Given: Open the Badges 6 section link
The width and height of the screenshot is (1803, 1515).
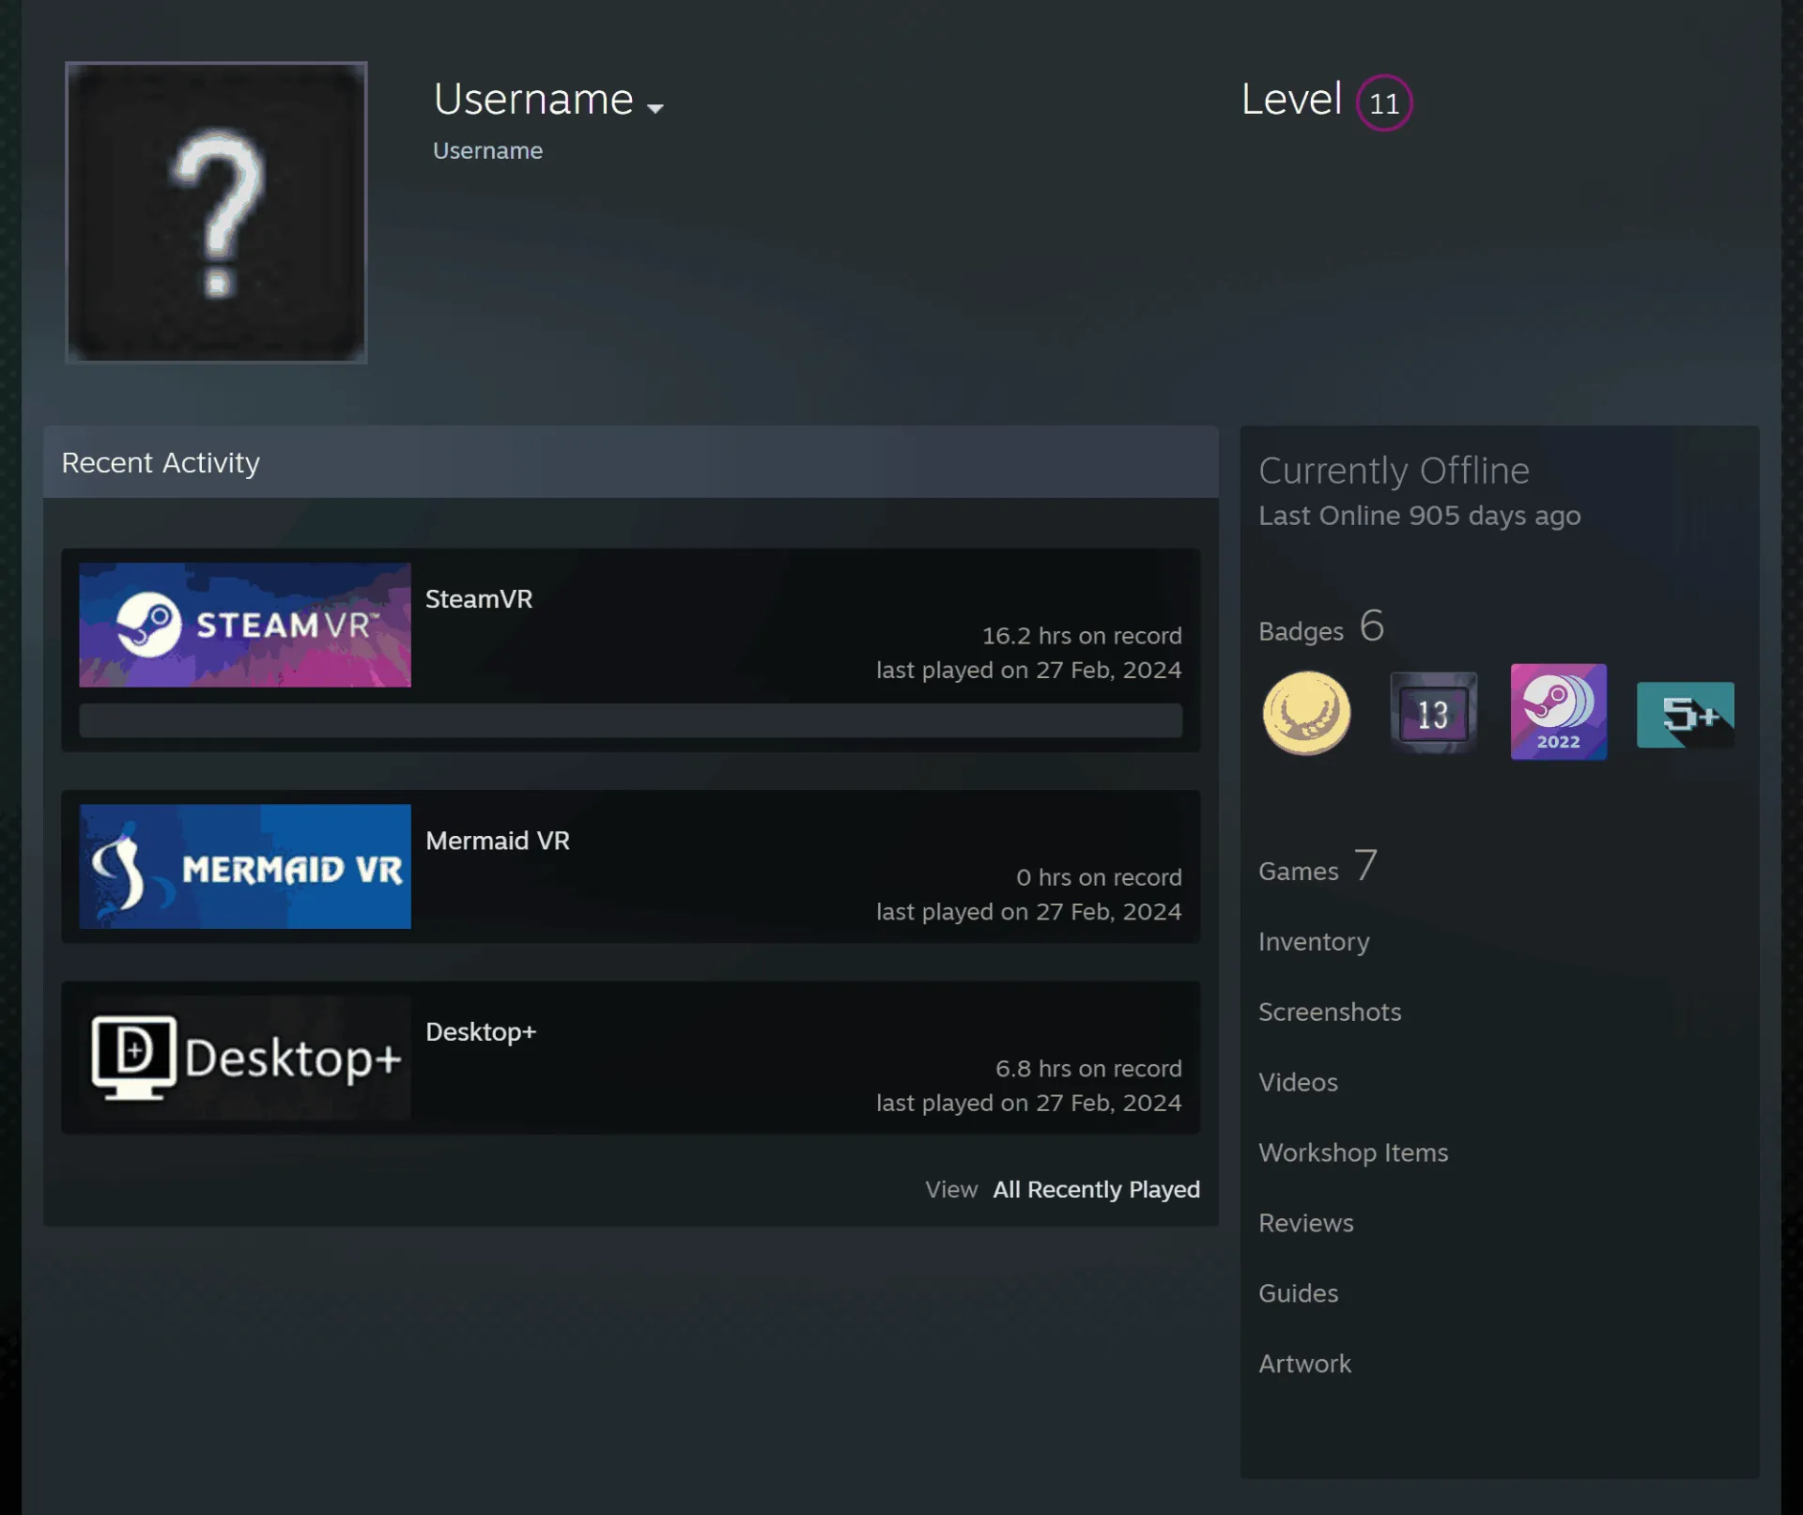Looking at the screenshot, I should pos(1321,626).
